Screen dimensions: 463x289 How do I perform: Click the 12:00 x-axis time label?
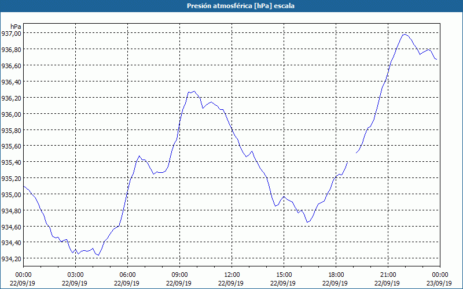(232, 275)
